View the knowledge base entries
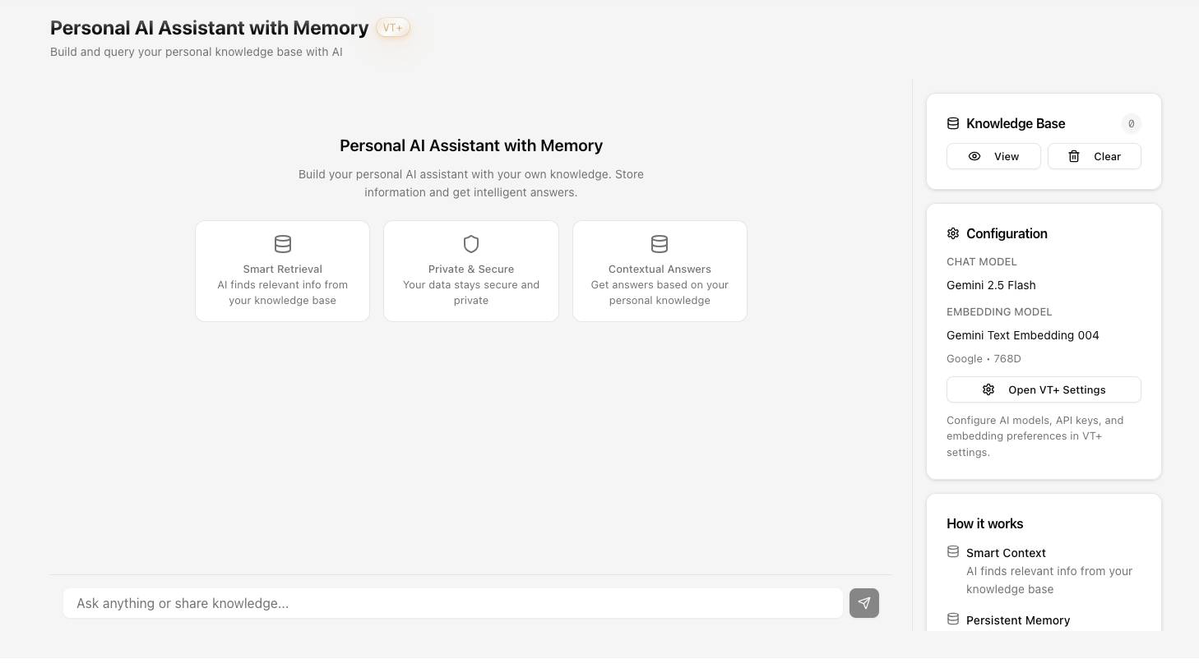 (x=993, y=156)
